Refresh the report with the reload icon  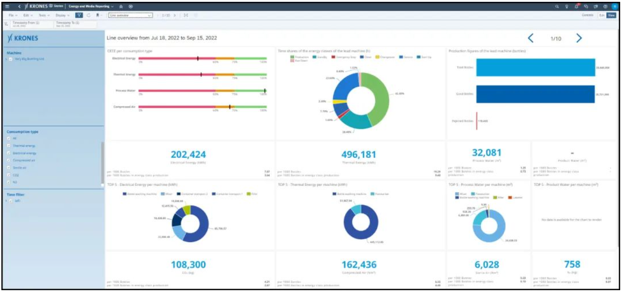click(x=88, y=15)
